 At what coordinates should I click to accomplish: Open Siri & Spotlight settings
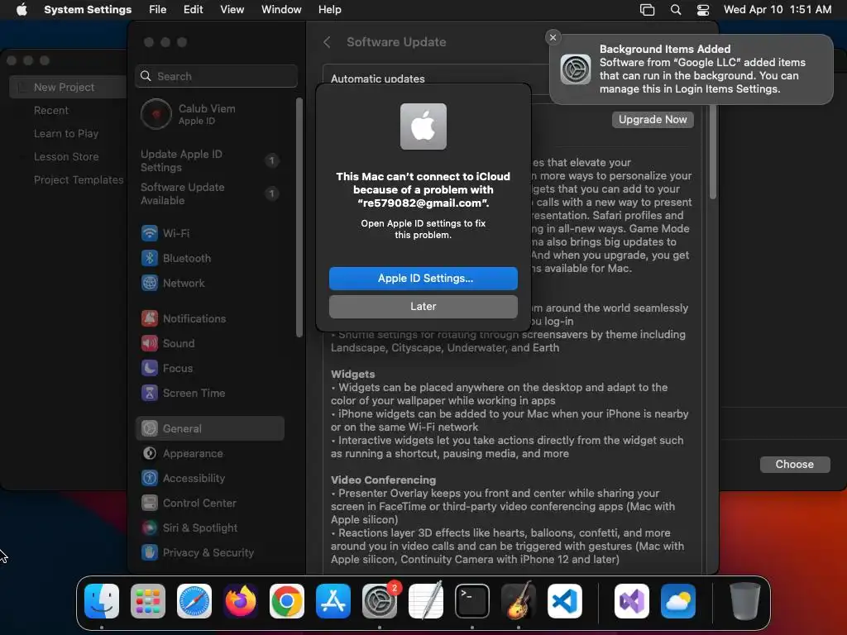(x=209, y=528)
